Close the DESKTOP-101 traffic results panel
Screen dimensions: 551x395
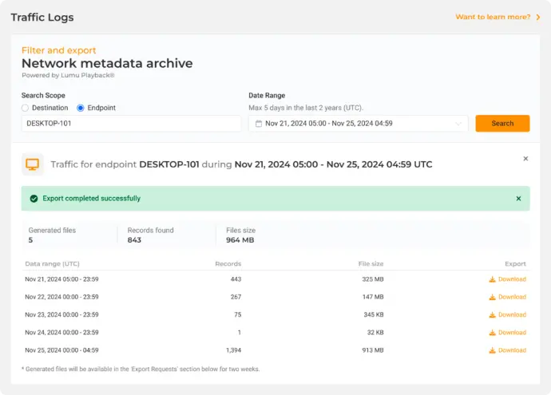(x=525, y=159)
